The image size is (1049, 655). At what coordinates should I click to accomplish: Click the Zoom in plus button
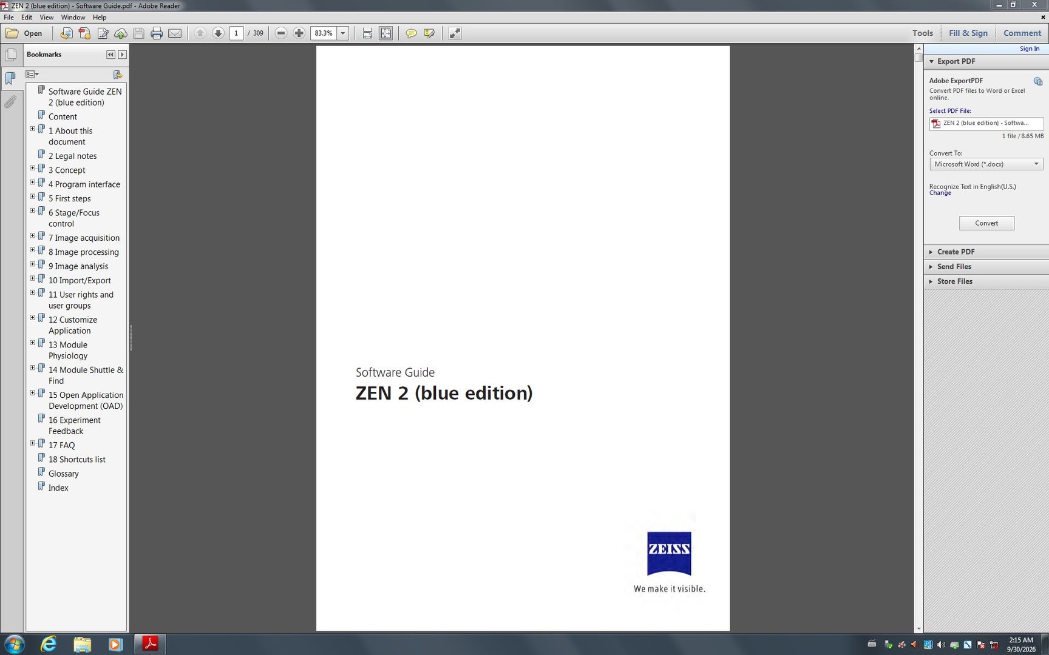[299, 33]
